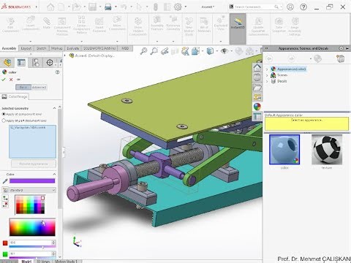
Task: Collapse the Selected Geometry section
Action: pyautogui.click(x=54, y=108)
